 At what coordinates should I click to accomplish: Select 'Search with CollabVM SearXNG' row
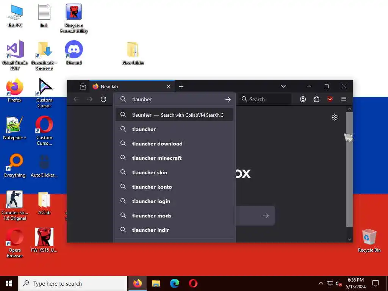174,114
